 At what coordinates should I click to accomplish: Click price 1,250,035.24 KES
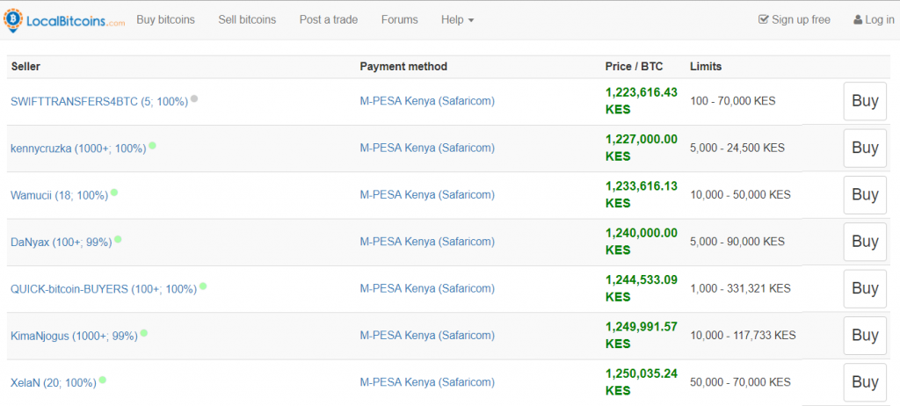[x=641, y=382]
